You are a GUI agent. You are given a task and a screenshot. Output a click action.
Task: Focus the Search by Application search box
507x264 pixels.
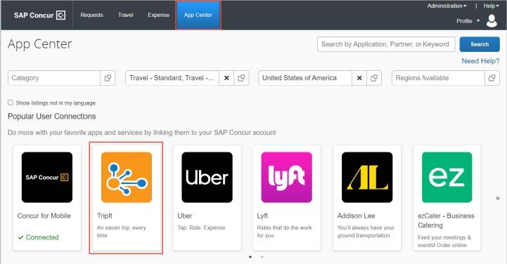pyautogui.click(x=386, y=44)
